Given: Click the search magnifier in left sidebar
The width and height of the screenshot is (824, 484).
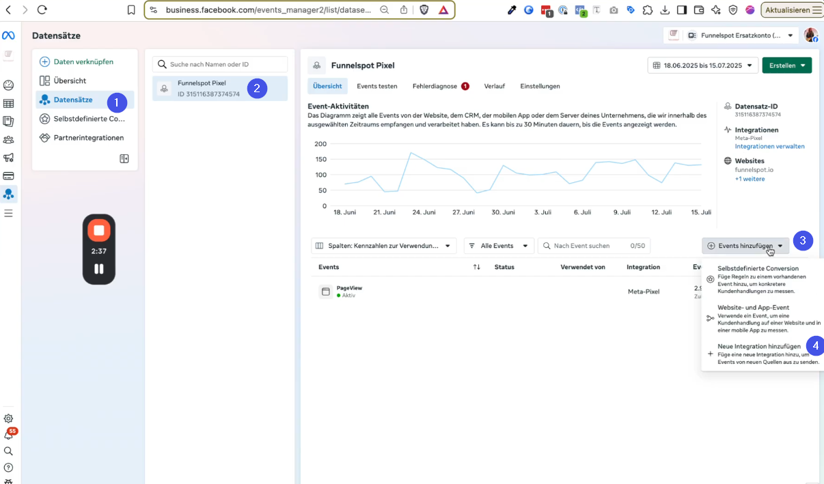Looking at the screenshot, I should point(8,451).
